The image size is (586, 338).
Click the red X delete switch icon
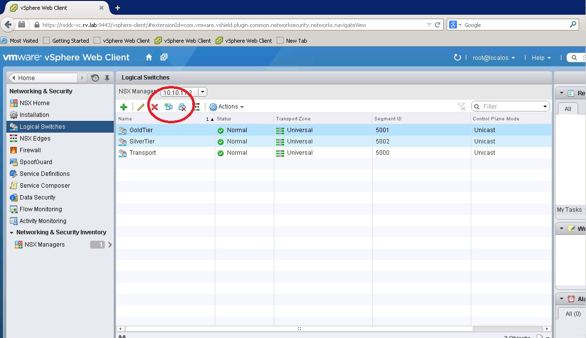tap(155, 107)
